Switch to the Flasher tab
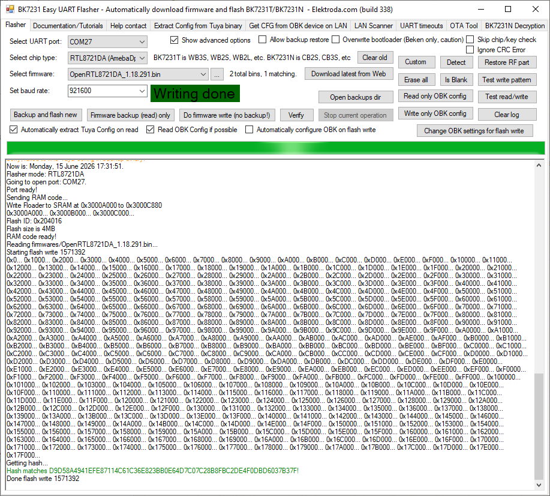The width and height of the screenshot is (550, 496). pyautogui.click(x=16, y=25)
